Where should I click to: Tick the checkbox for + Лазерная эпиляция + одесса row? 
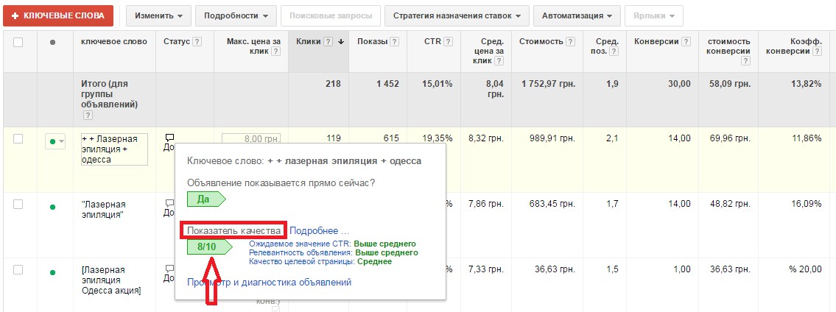click(18, 139)
